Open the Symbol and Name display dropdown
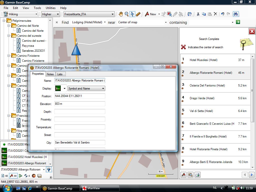The image size is (256, 192). pos(86,88)
